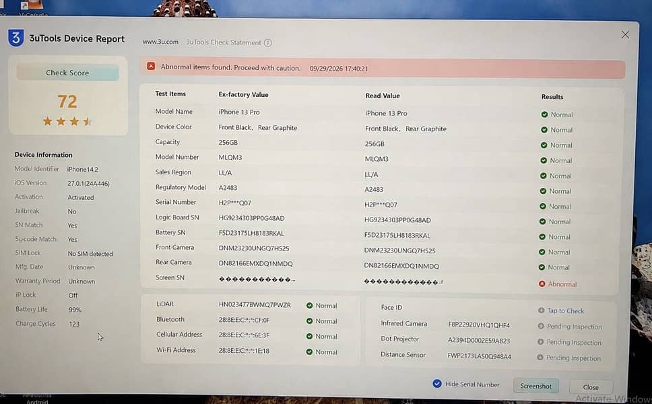This screenshot has height=404, width=652.
Task: Click the score value 72
Action: [67, 102]
